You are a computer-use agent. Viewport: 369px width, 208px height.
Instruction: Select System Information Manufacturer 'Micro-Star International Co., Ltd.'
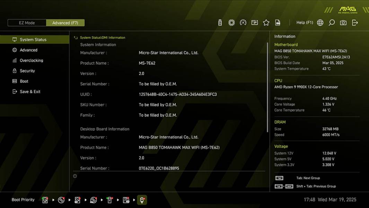[x=168, y=53]
